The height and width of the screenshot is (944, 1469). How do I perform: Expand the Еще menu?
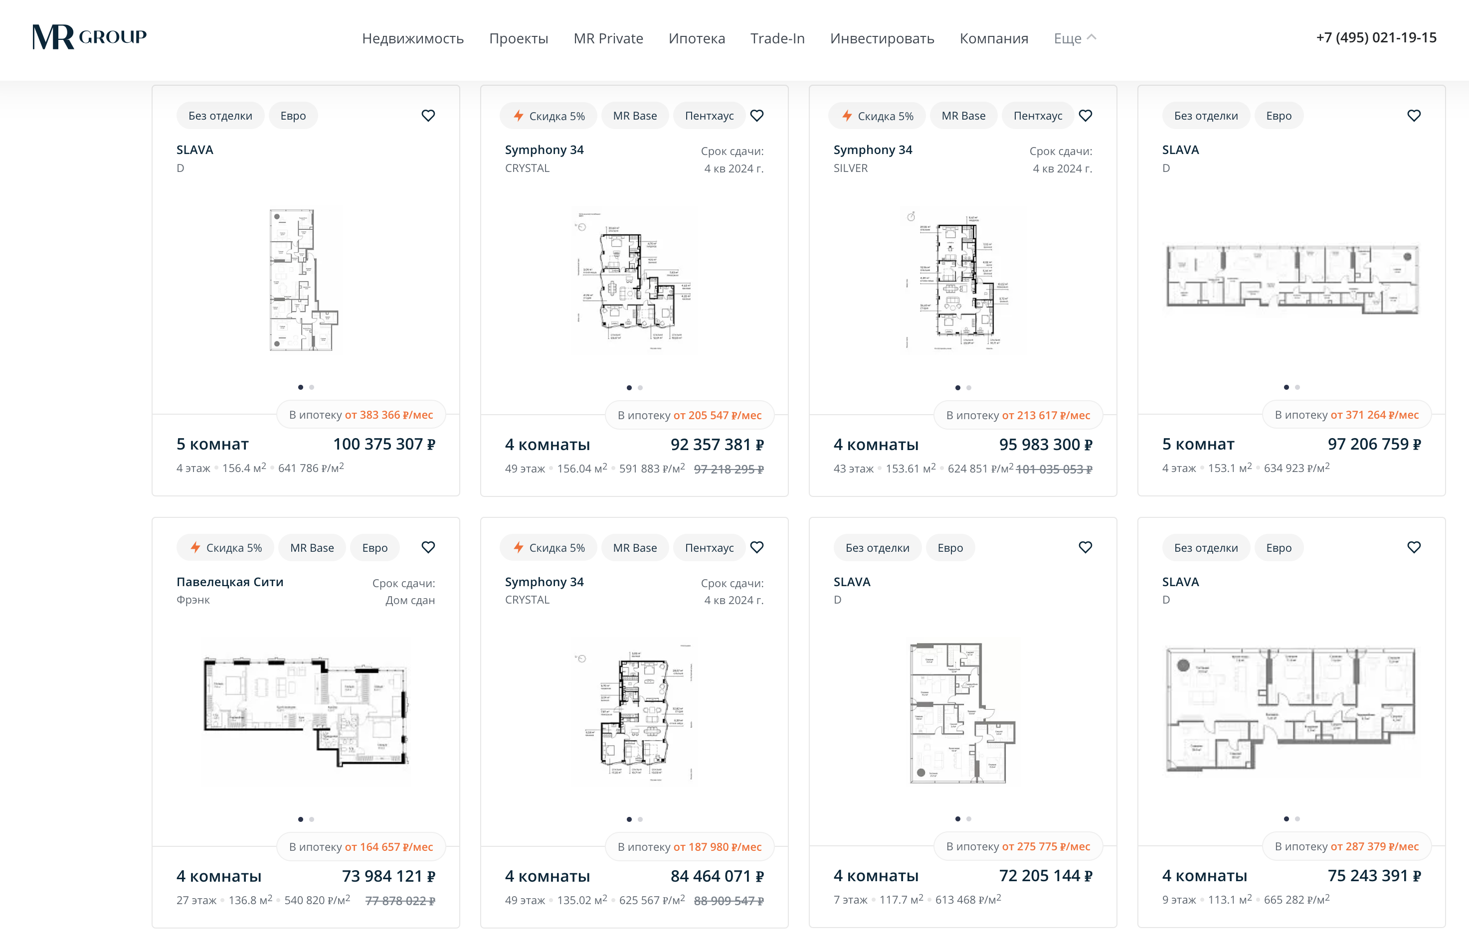pos(1075,38)
